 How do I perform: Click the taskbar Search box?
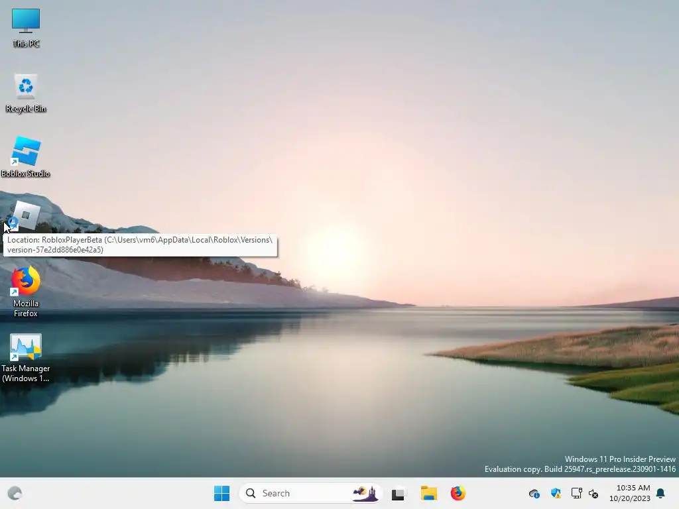point(310,493)
